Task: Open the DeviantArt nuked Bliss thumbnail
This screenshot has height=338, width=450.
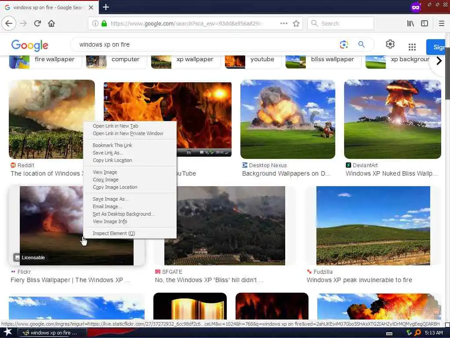Action: [392, 119]
